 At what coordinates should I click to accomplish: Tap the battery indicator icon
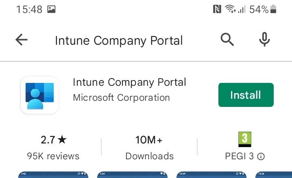(x=273, y=9)
